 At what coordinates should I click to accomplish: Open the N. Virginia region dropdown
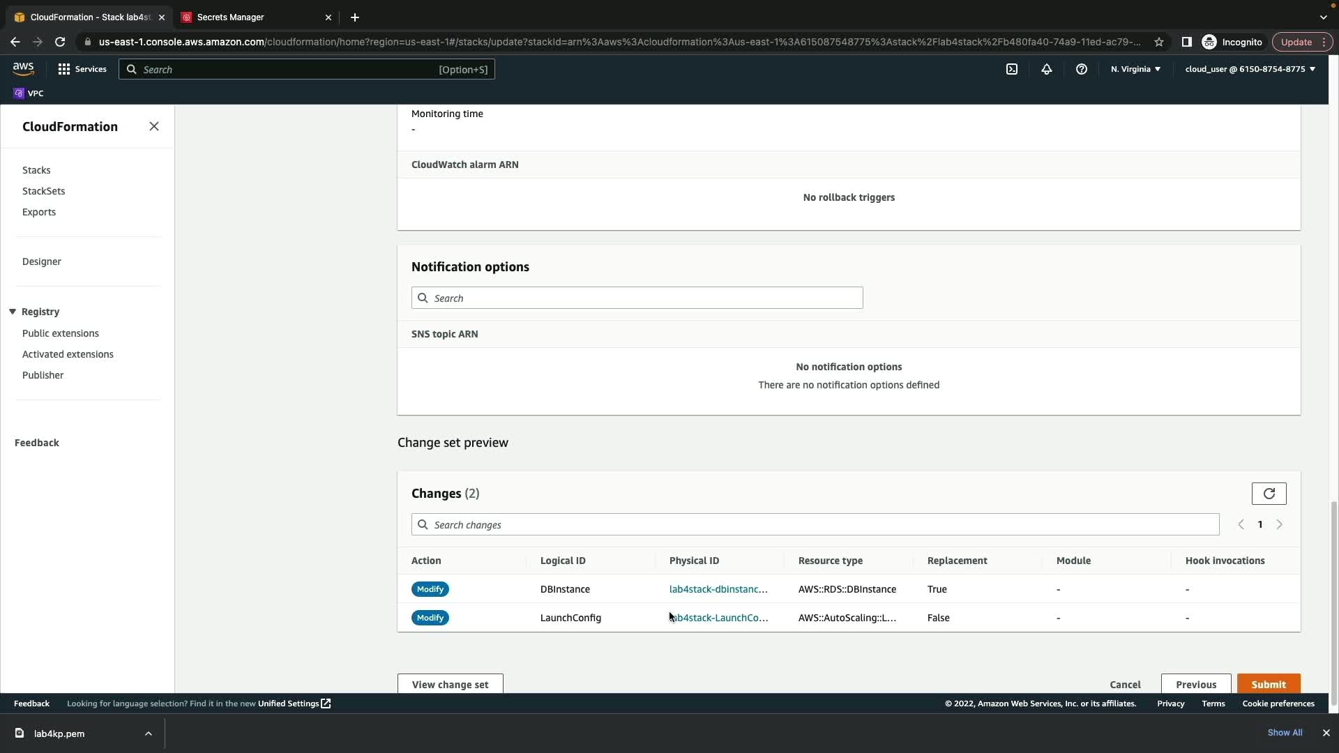click(1135, 69)
